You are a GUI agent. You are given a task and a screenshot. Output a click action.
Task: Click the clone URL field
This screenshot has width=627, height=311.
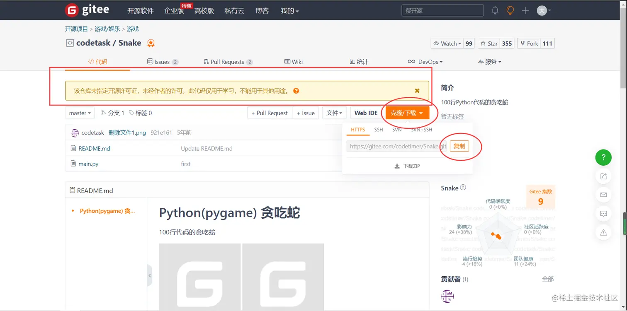397,146
